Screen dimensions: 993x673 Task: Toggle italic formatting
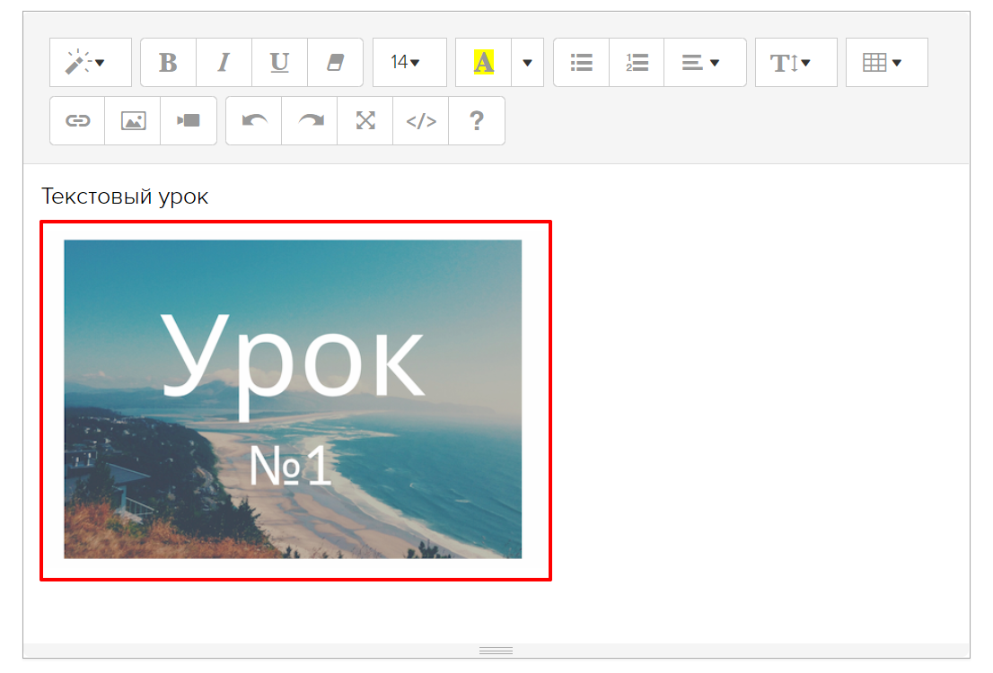(x=224, y=63)
